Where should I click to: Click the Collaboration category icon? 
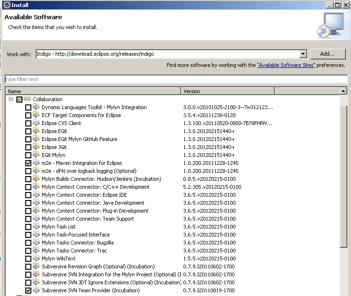coord(27,99)
